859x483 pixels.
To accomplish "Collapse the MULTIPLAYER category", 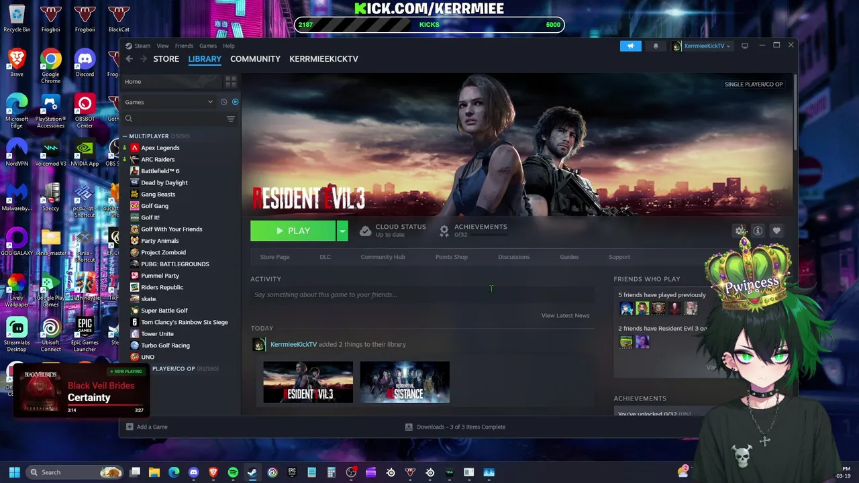I will pyautogui.click(x=124, y=136).
